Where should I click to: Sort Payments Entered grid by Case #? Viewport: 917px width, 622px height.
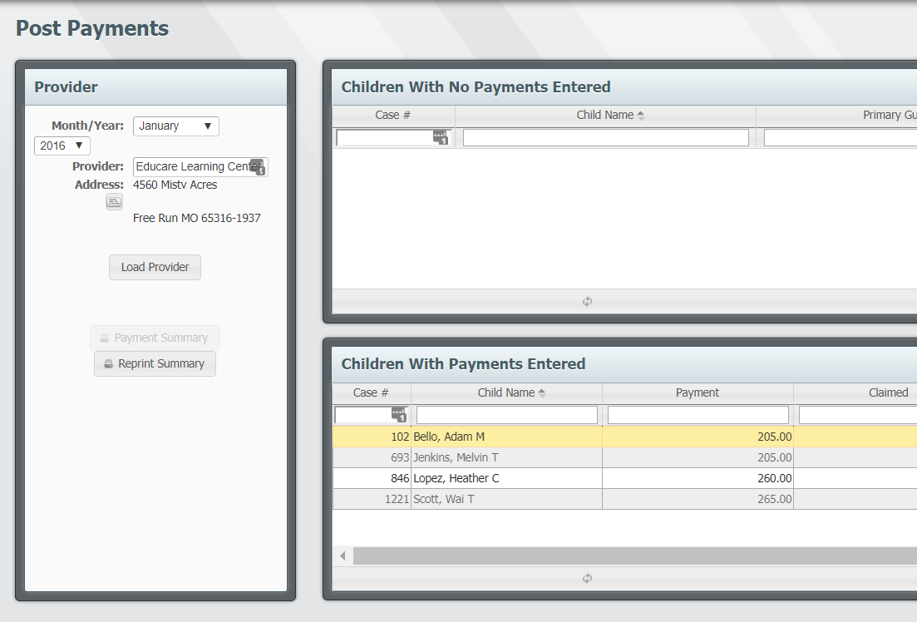(x=371, y=392)
